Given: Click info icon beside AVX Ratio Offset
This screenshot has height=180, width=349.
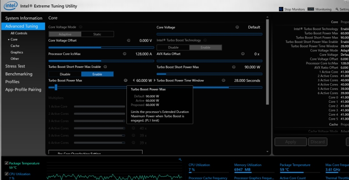Looking at the screenshot, I should 243,54.
